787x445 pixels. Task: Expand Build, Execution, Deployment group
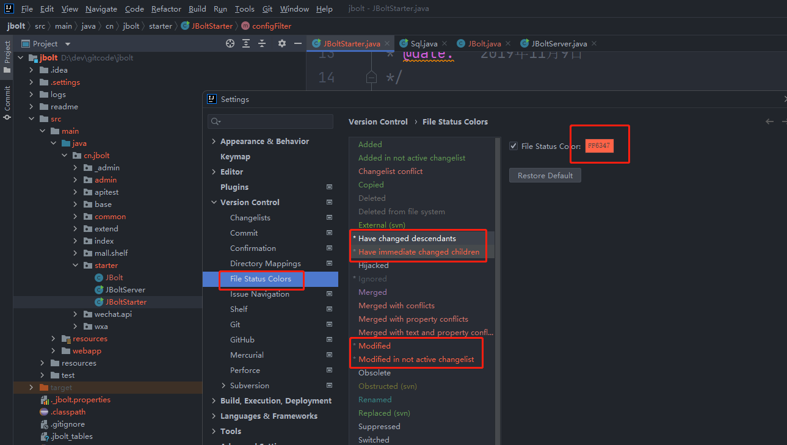pos(214,400)
